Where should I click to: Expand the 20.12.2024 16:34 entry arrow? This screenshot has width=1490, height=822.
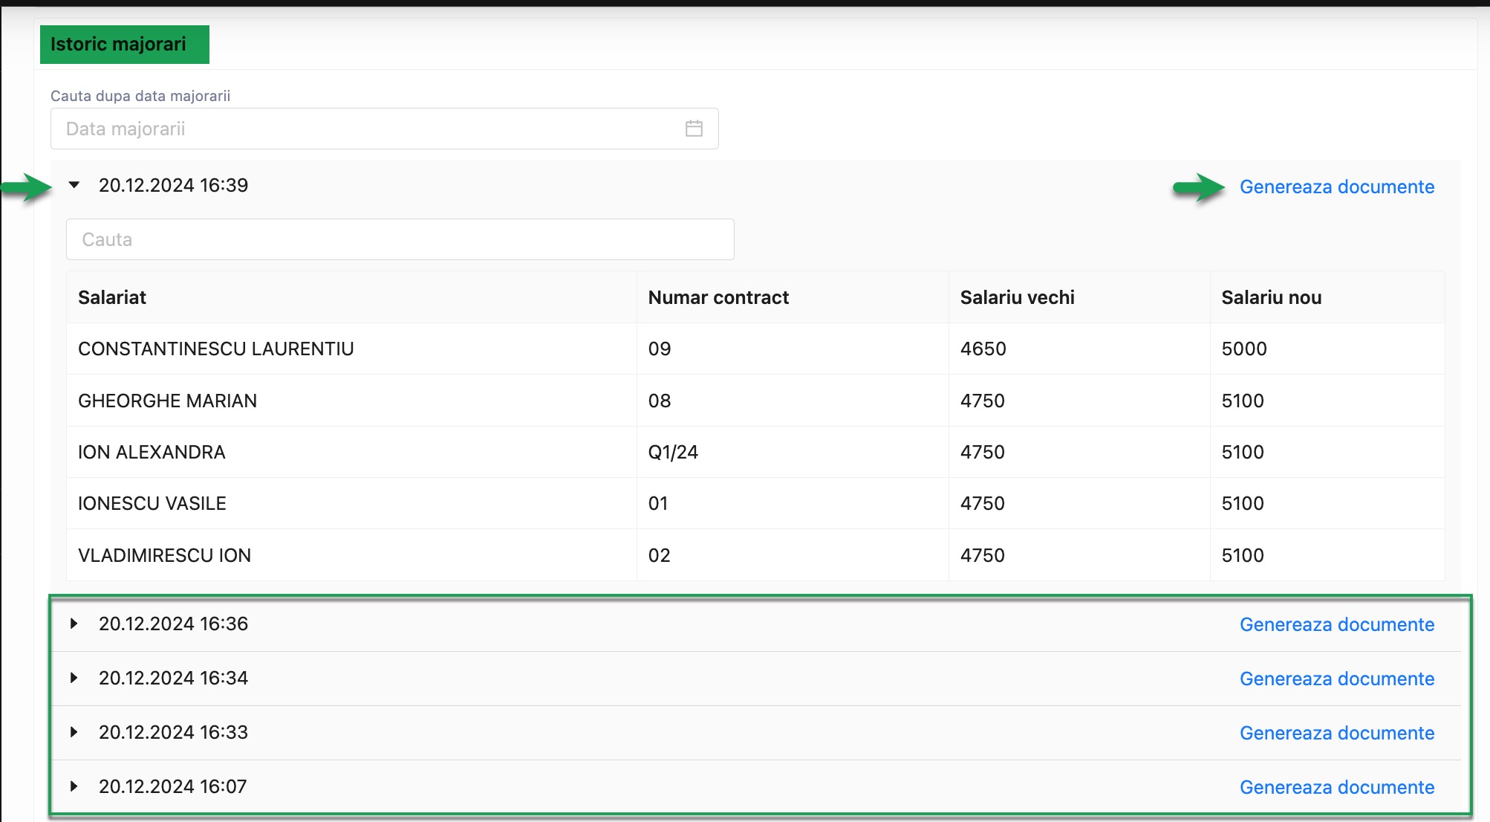click(x=74, y=678)
